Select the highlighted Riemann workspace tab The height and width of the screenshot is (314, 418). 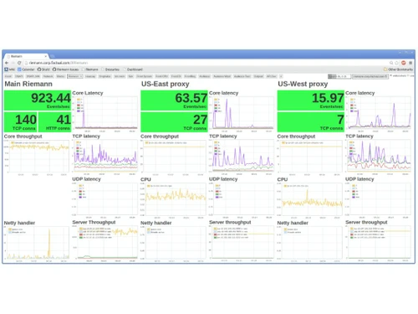(x=75, y=76)
